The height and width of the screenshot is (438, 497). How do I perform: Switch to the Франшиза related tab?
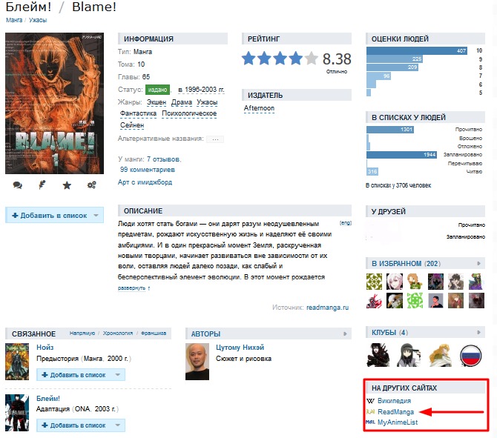[x=154, y=334]
